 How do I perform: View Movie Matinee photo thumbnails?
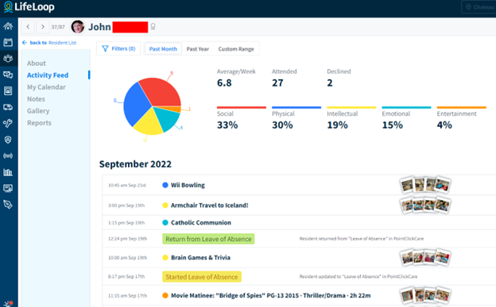click(425, 296)
